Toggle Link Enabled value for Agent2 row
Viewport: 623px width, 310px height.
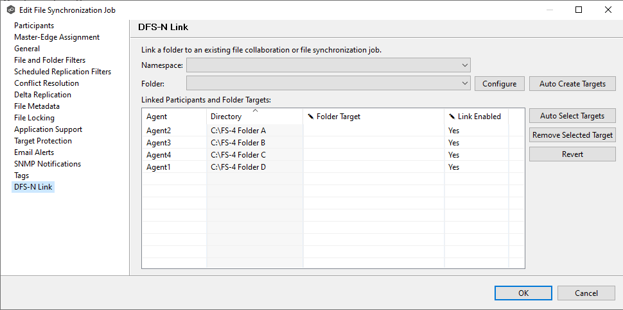[x=453, y=131]
